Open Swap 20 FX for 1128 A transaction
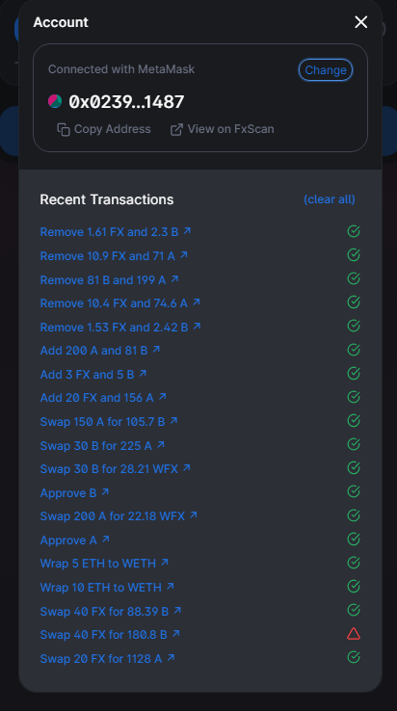 [x=107, y=658]
